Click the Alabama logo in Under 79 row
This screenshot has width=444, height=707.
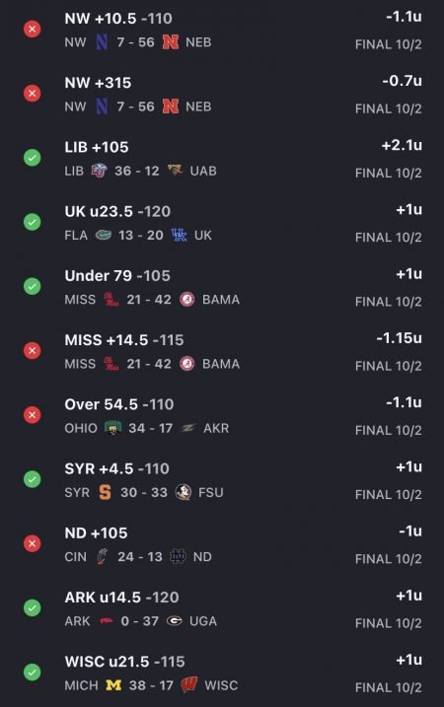187,300
